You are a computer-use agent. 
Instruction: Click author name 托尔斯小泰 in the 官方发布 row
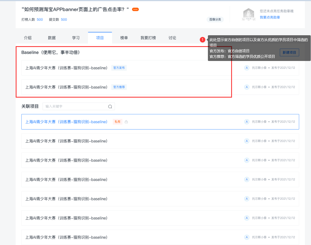(259, 68)
